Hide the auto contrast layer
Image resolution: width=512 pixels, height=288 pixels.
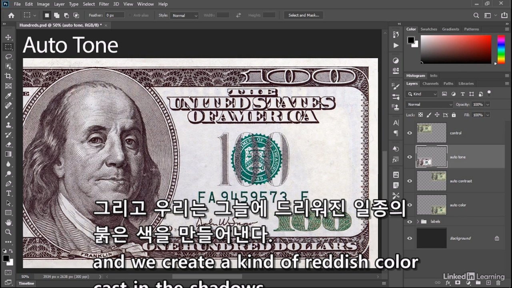pyautogui.click(x=410, y=181)
